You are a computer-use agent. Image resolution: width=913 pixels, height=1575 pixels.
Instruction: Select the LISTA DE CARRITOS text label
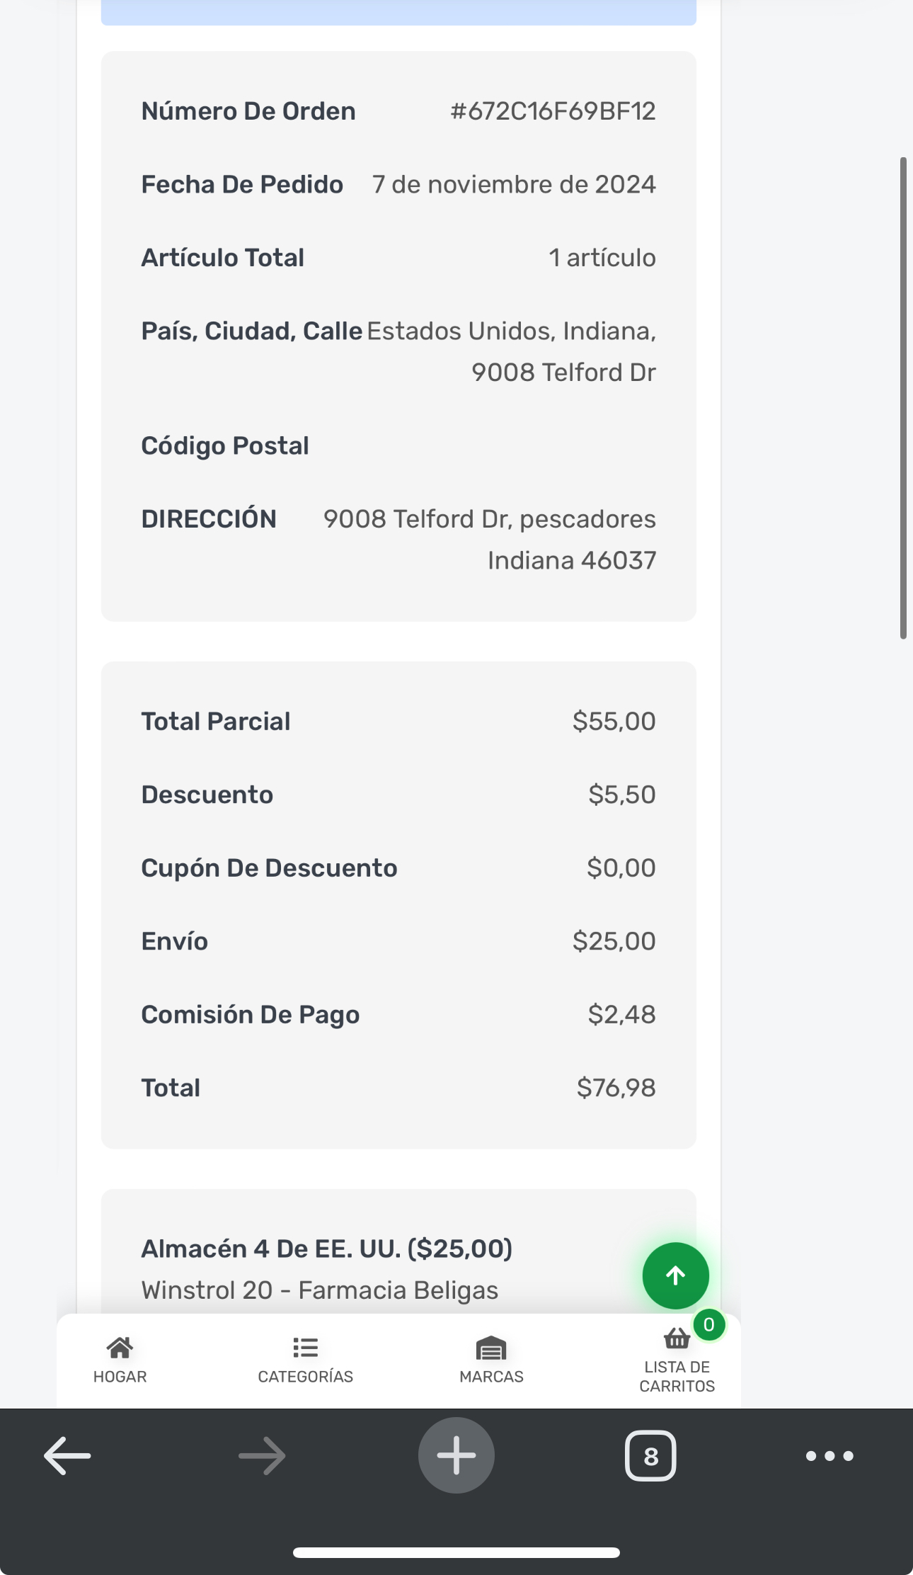(x=677, y=1377)
